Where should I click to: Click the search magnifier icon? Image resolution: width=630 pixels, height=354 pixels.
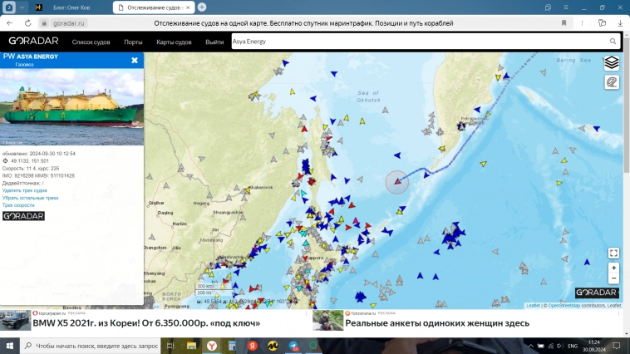coord(613,41)
